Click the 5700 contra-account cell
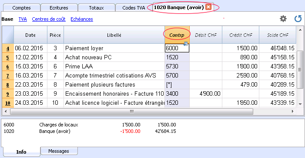Viewport: 305px width, 158px height. (177, 75)
